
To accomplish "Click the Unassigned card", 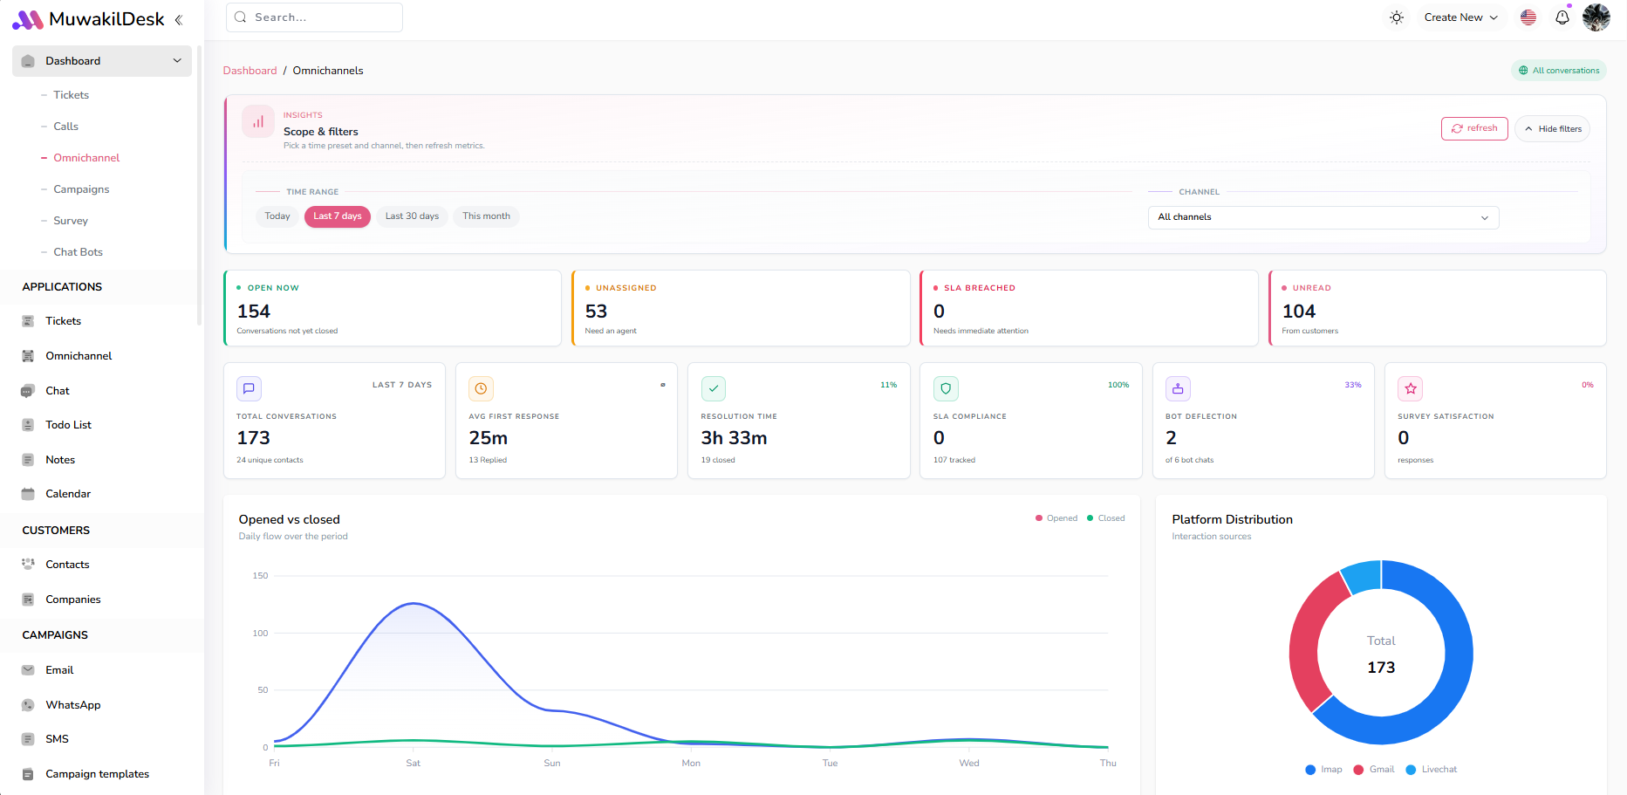I will [741, 308].
